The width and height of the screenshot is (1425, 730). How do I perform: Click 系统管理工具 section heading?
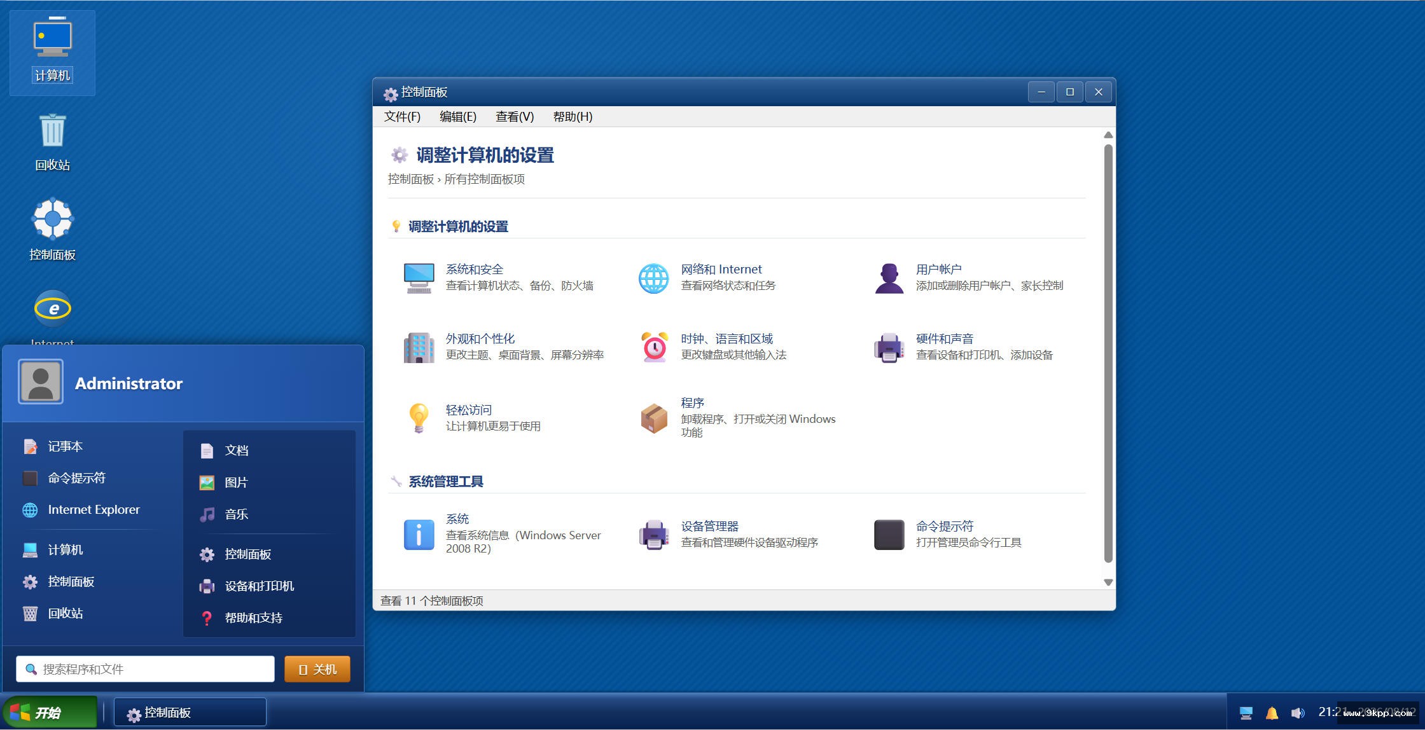coord(446,482)
